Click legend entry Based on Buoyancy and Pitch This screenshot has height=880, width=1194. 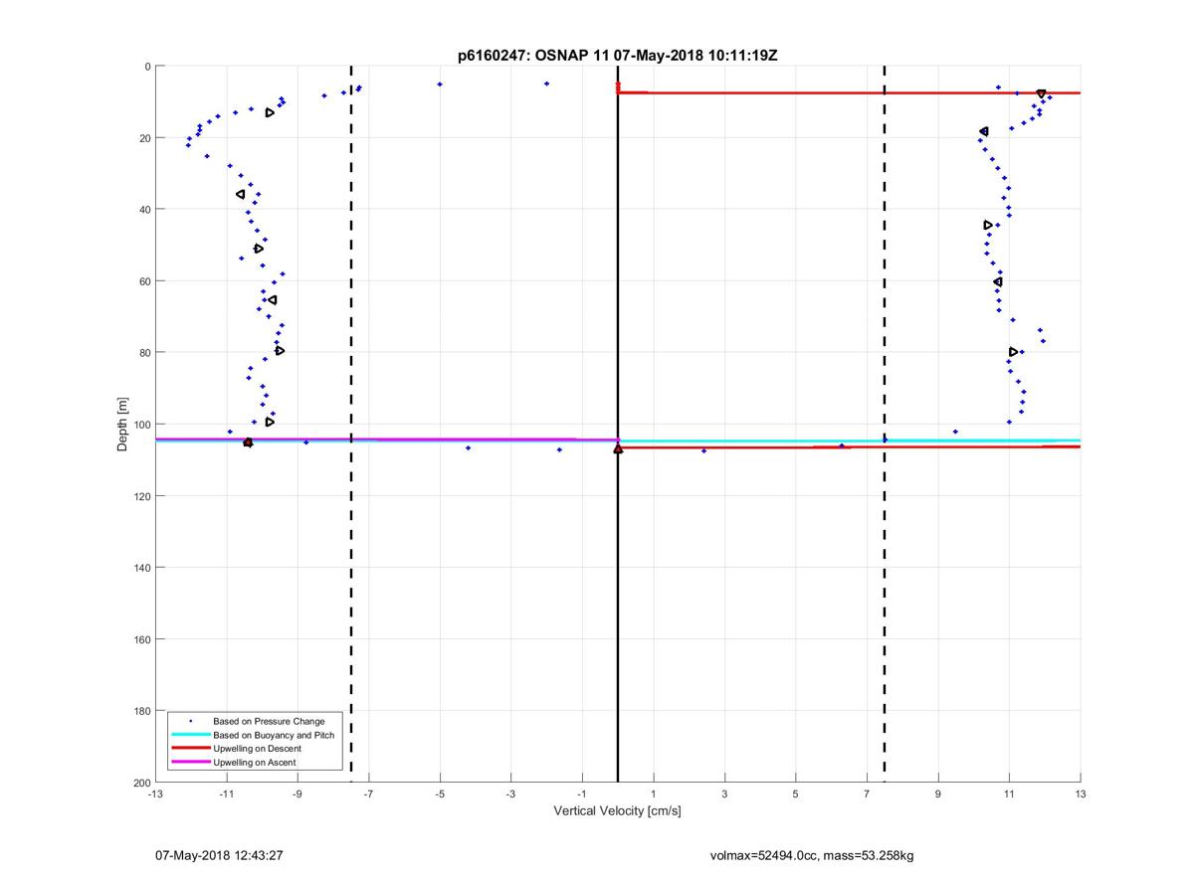pos(274,735)
